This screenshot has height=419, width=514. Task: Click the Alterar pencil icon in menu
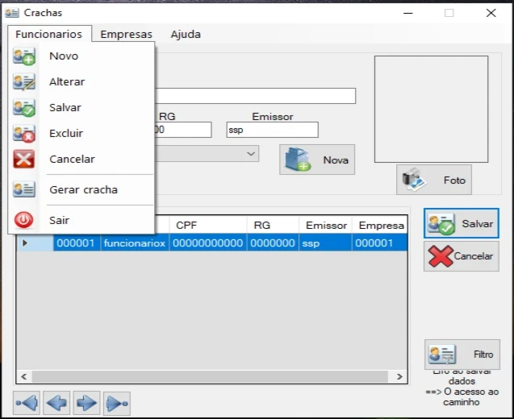(24, 82)
